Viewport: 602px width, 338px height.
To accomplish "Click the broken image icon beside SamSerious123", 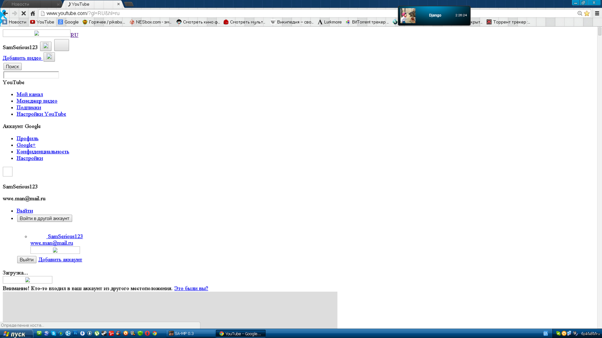I will coord(46,46).
